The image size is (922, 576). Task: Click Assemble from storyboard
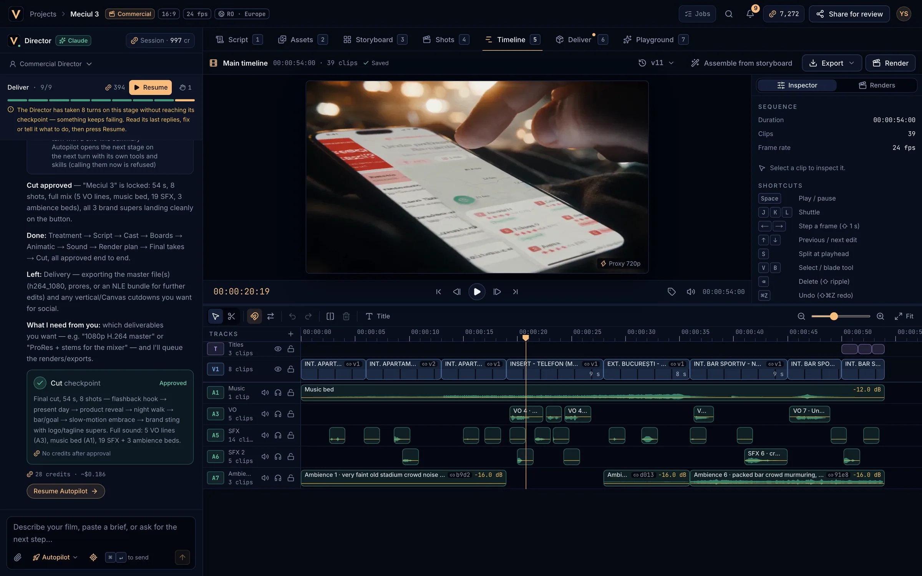click(741, 63)
